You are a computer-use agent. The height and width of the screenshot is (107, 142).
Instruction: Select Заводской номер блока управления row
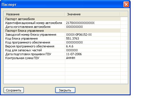(62, 35)
